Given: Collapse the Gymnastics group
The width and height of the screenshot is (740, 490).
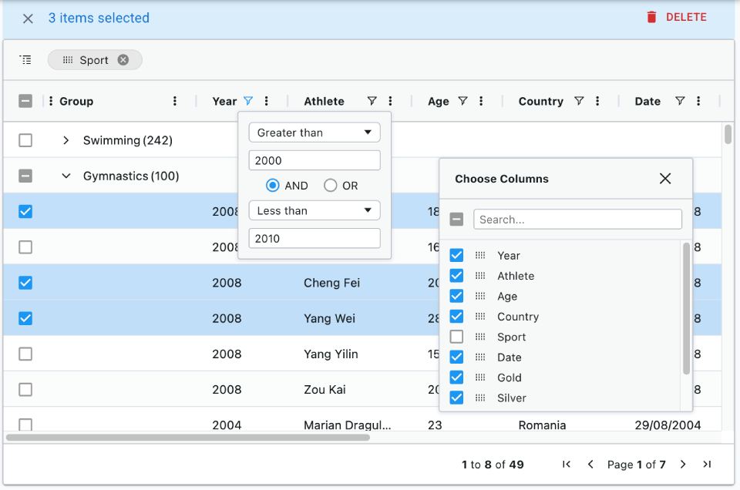Looking at the screenshot, I should tap(66, 176).
